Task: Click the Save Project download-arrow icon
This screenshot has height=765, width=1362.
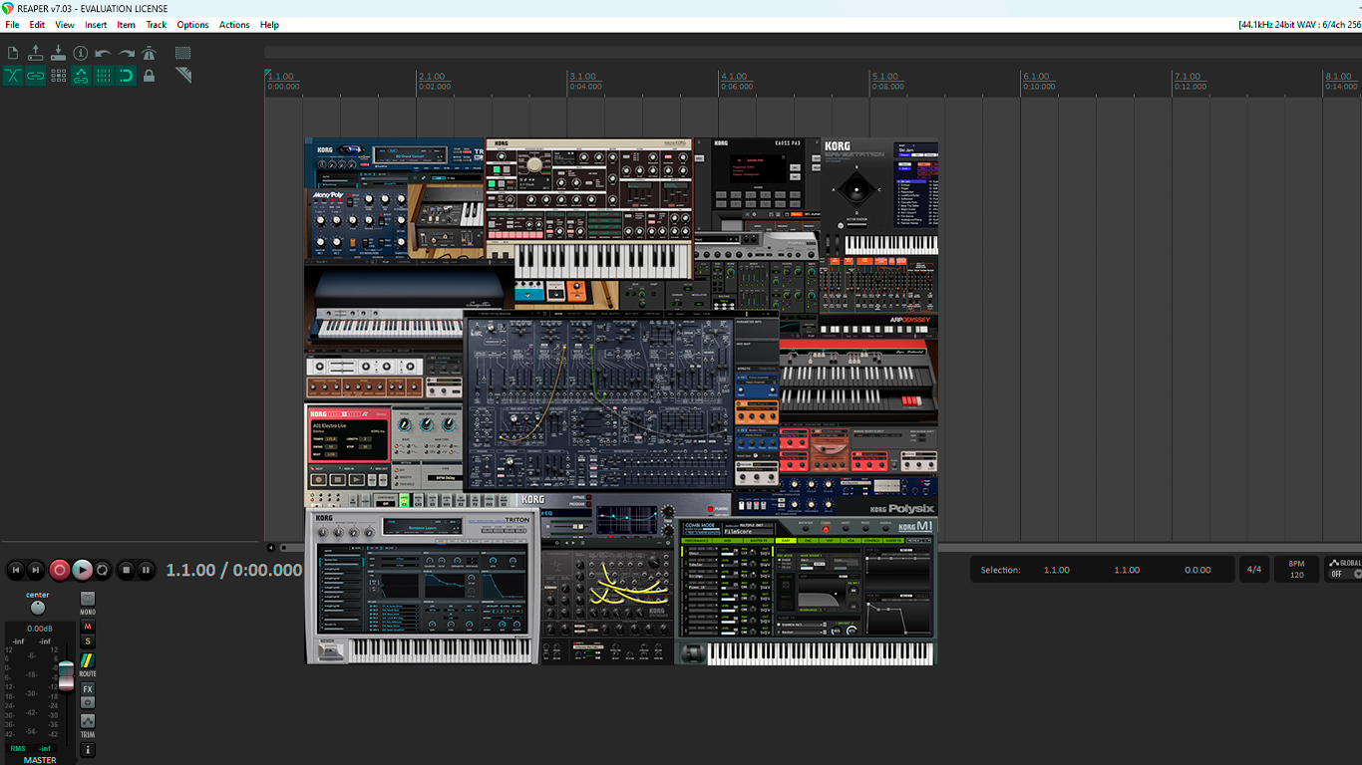Action: [x=58, y=53]
